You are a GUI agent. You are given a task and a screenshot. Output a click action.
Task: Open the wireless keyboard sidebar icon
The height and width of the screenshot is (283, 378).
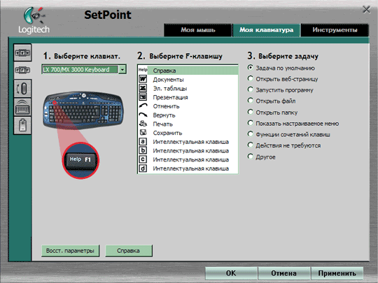point(22,107)
